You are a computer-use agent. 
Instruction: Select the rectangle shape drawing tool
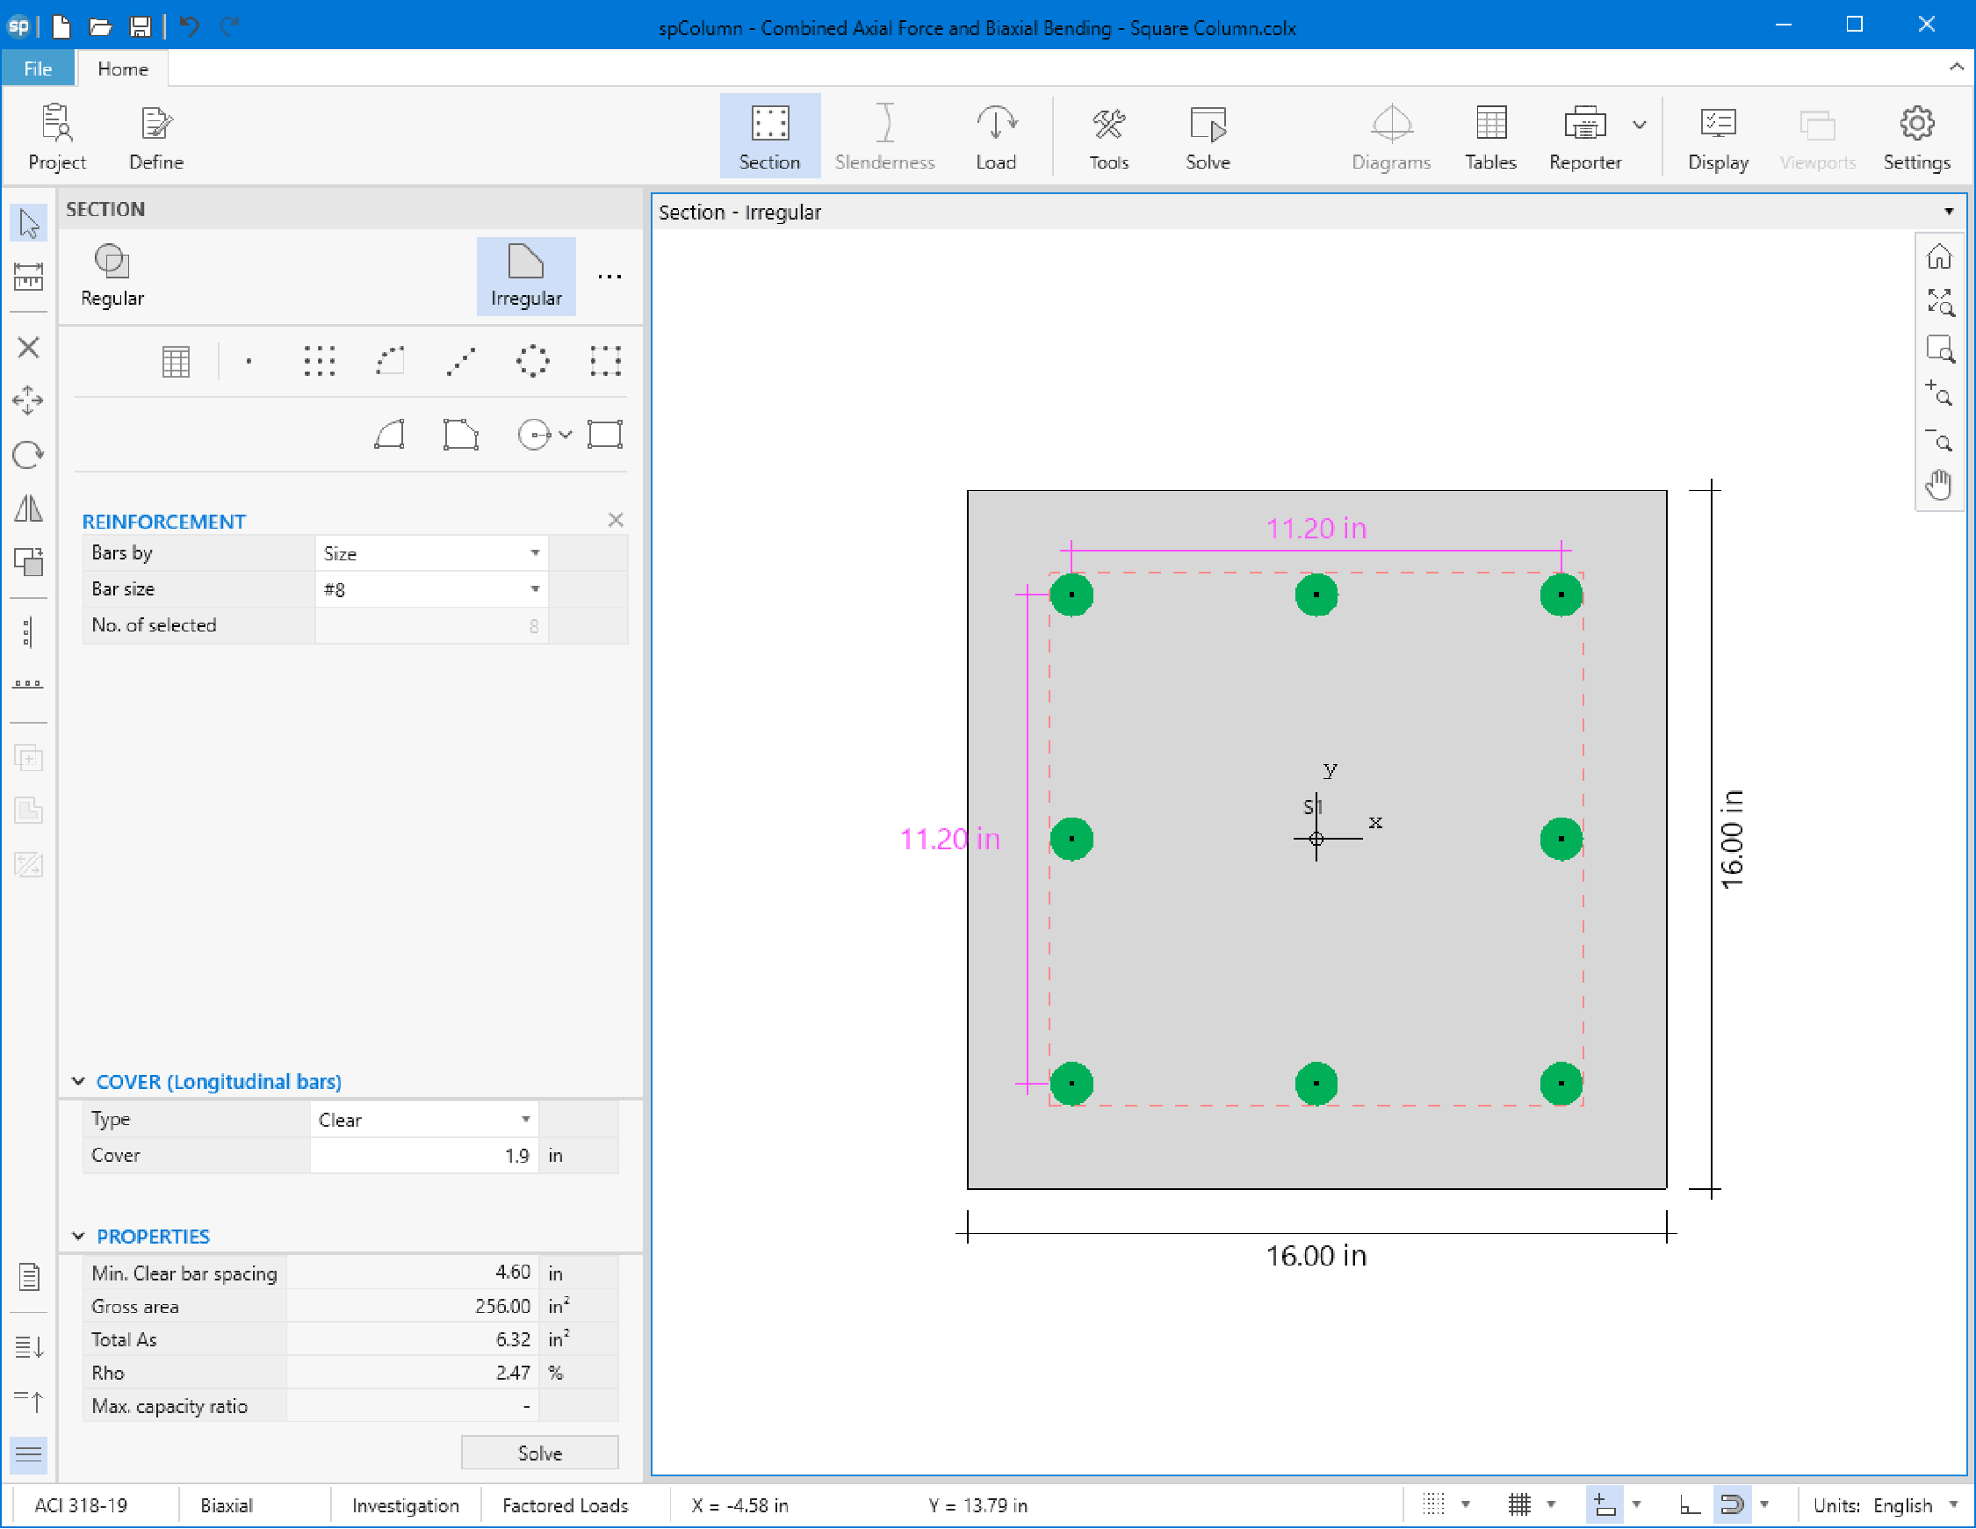(604, 436)
